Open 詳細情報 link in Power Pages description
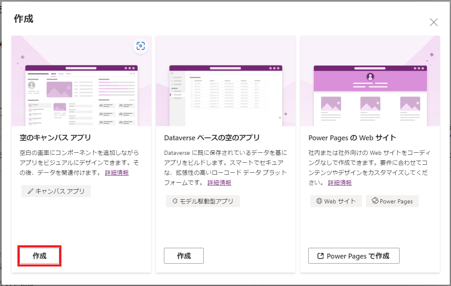The width and height of the screenshot is (451, 286). 340,183
